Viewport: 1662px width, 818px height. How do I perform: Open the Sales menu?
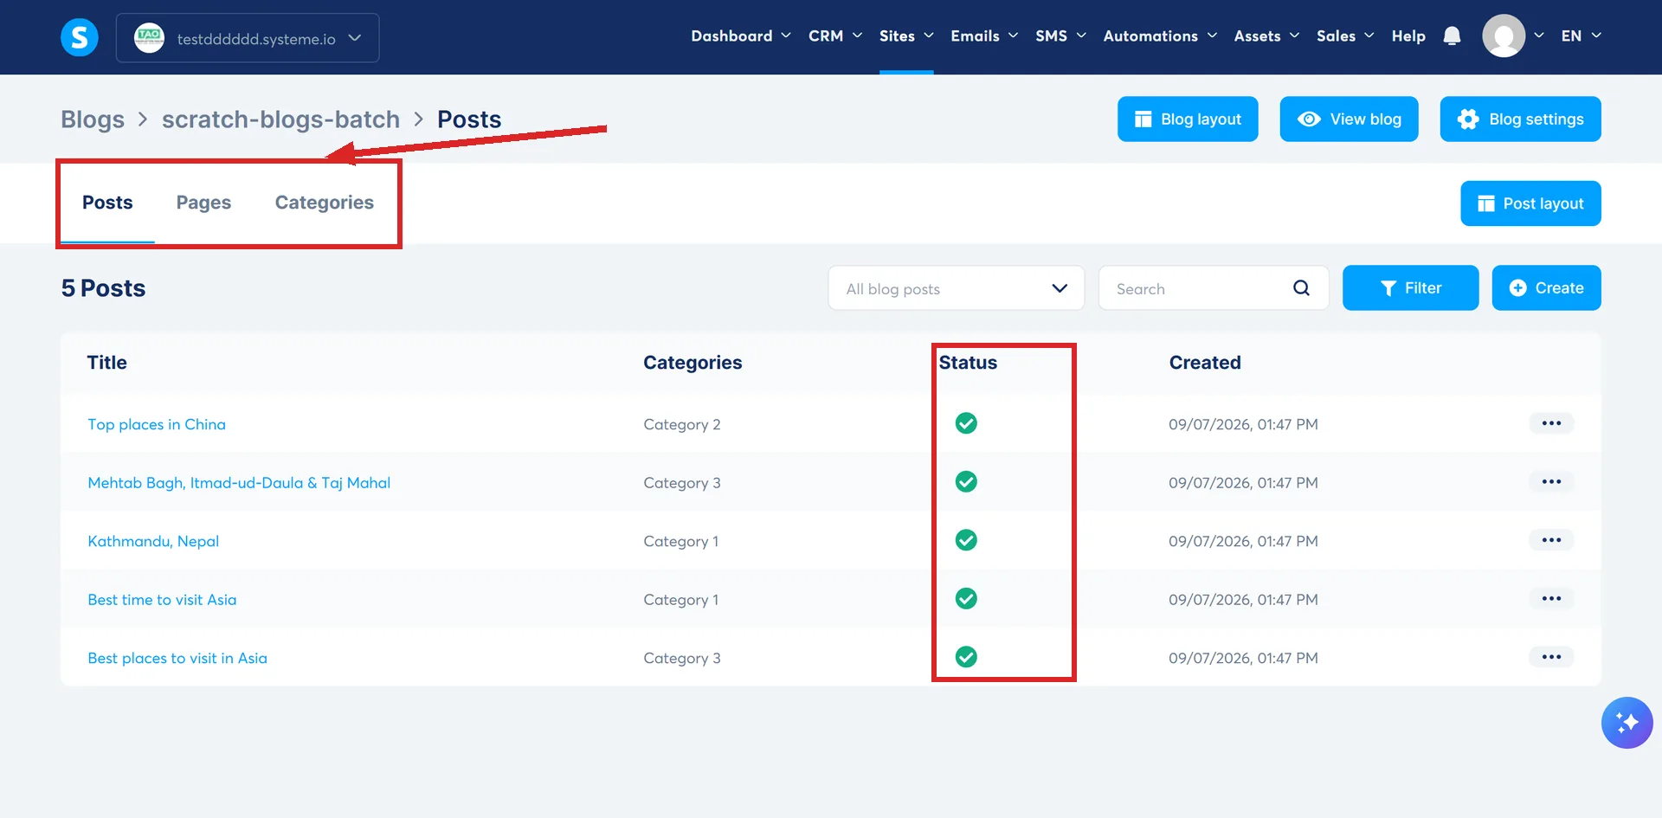coord(1345,36)
